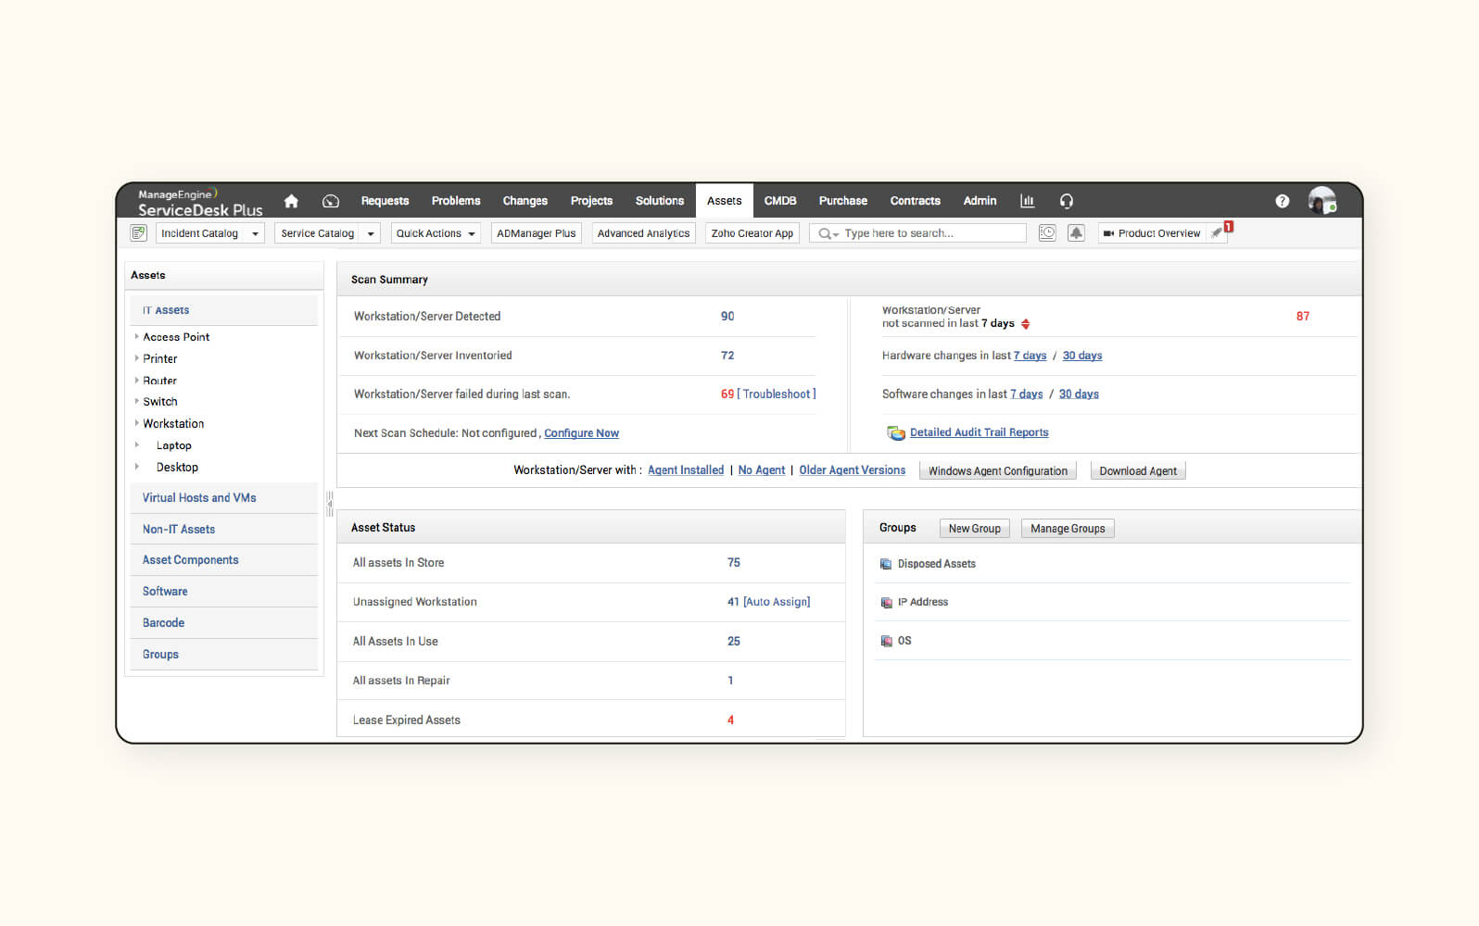Open Non-IT Assets in sidebar

pos(223,530)
